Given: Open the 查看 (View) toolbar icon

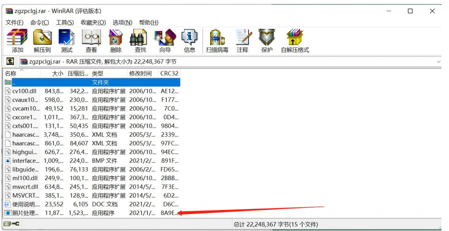Looking at the screenshot, I should click(x=91, y=40).
